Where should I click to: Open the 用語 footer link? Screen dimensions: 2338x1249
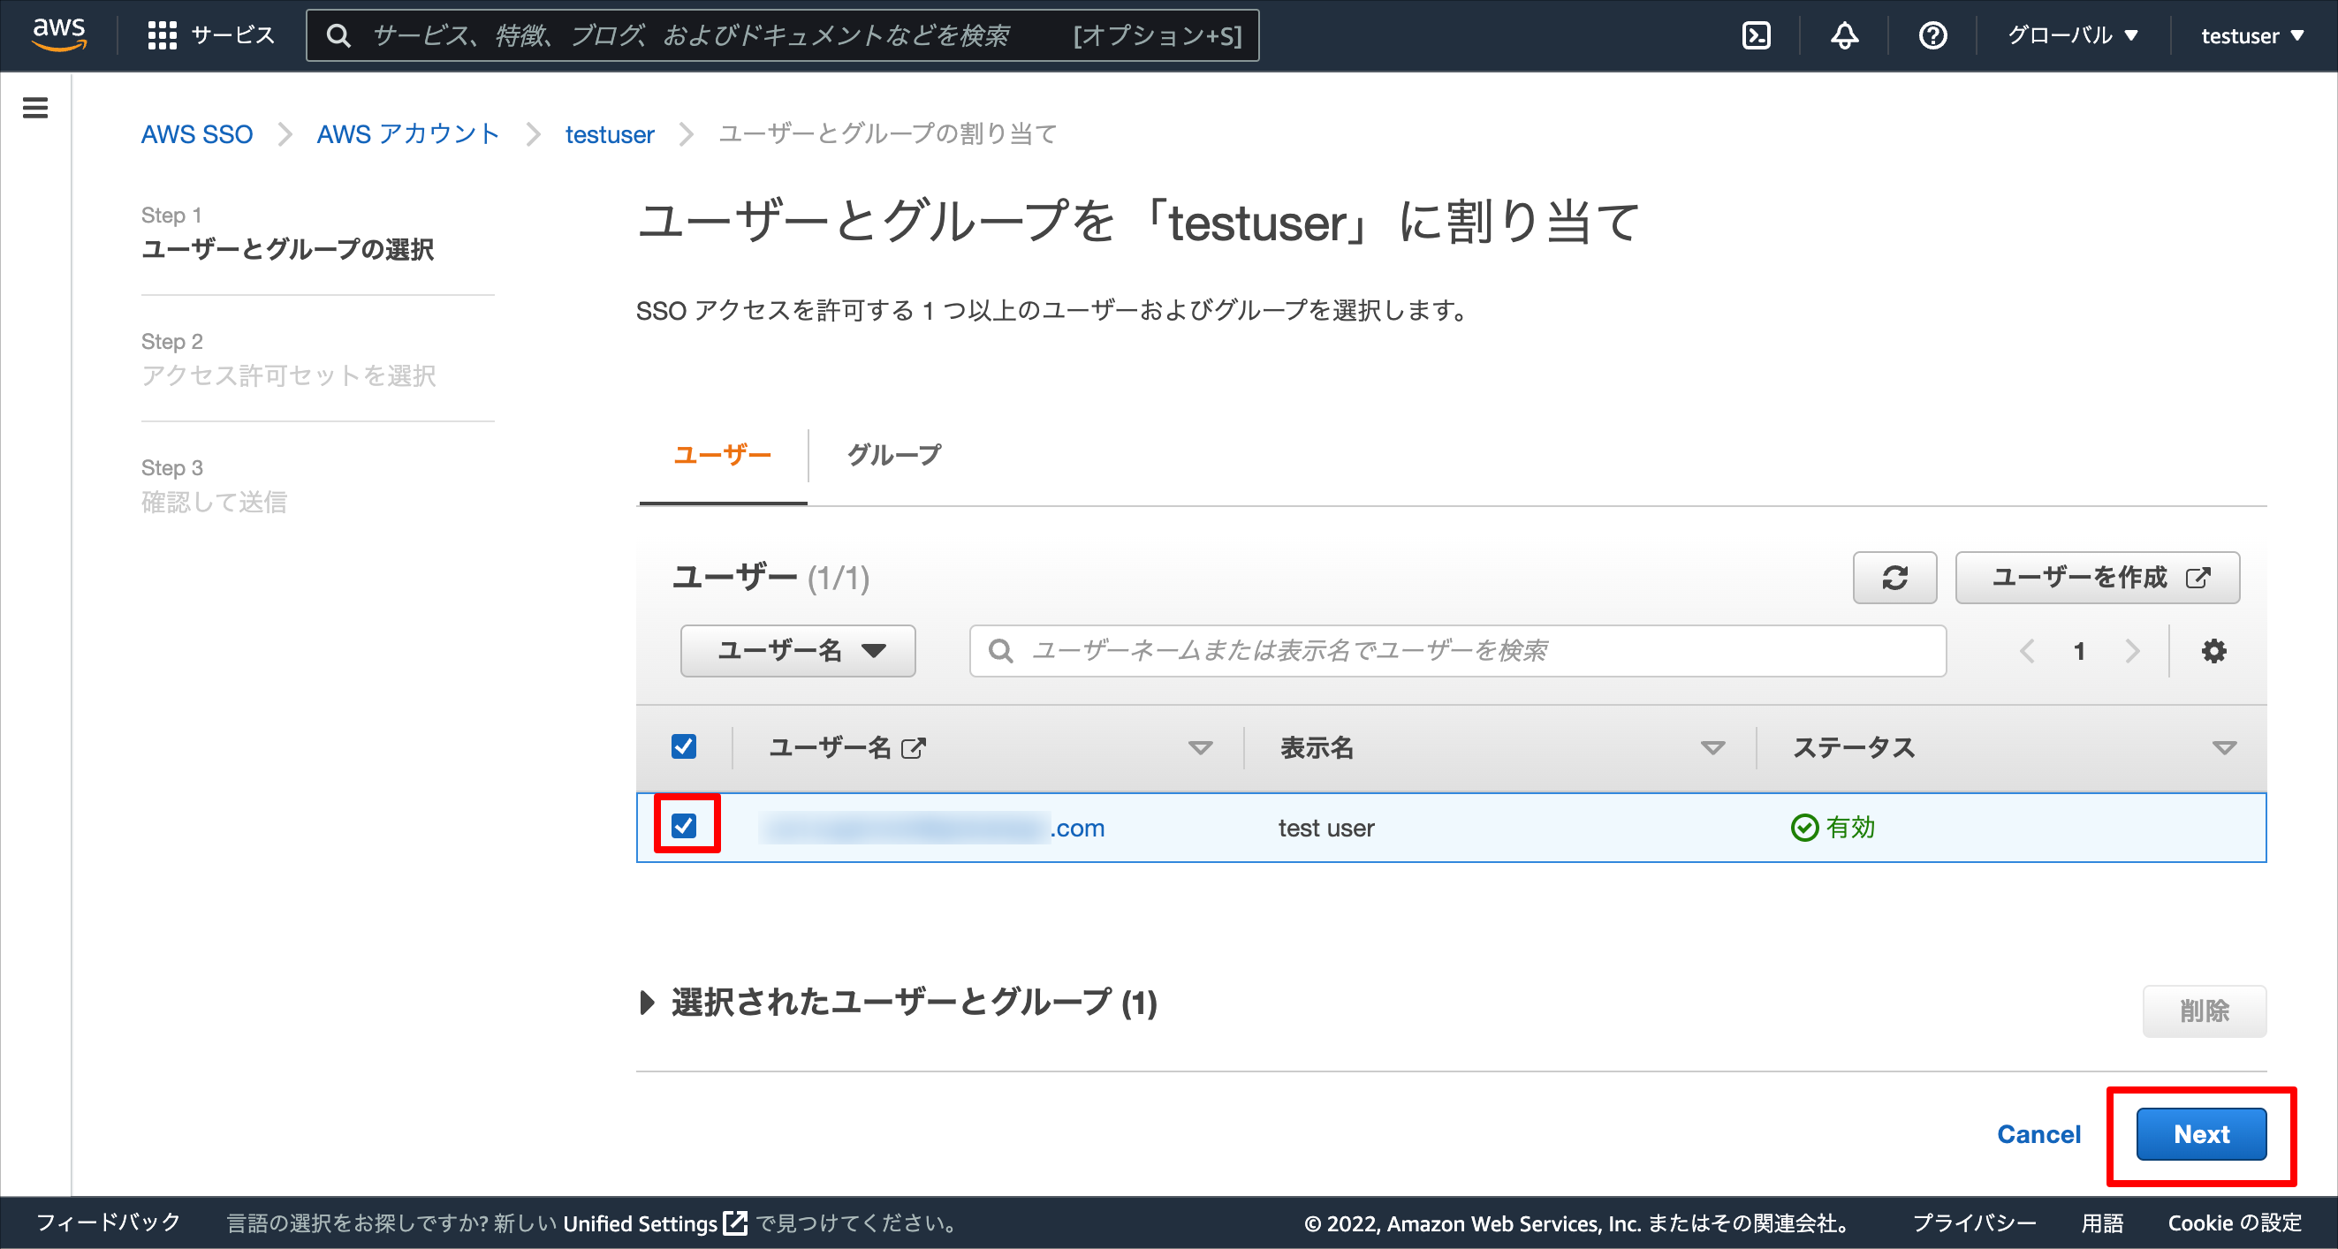[2102, 1223]
